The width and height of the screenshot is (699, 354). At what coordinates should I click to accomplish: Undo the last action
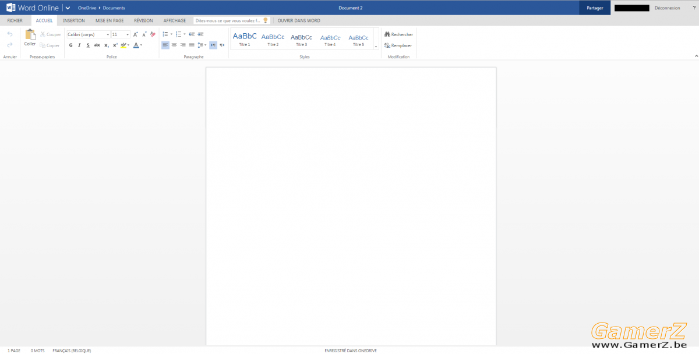[x=10, y=34]
